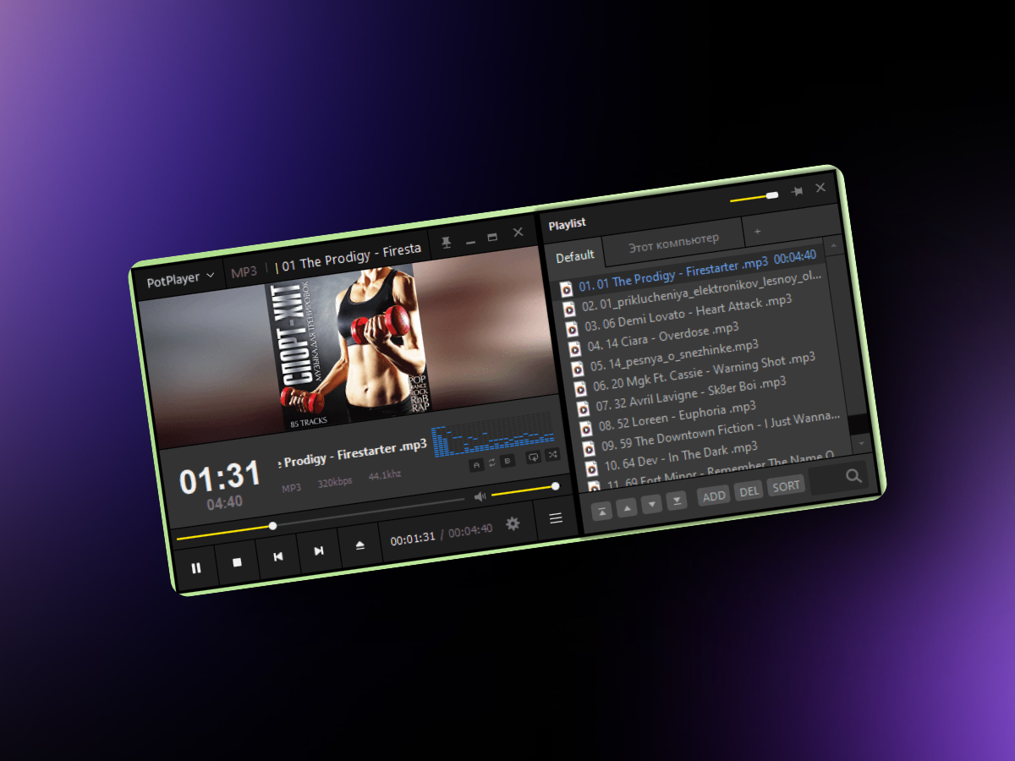This screenshot has width=1015, height=761.
Task: Select Demi Lovato - Heart Attack track
Action: 694,310
